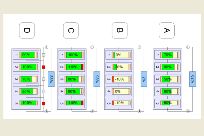
Task: Select the letter D label box
Action: pos(27,31)
